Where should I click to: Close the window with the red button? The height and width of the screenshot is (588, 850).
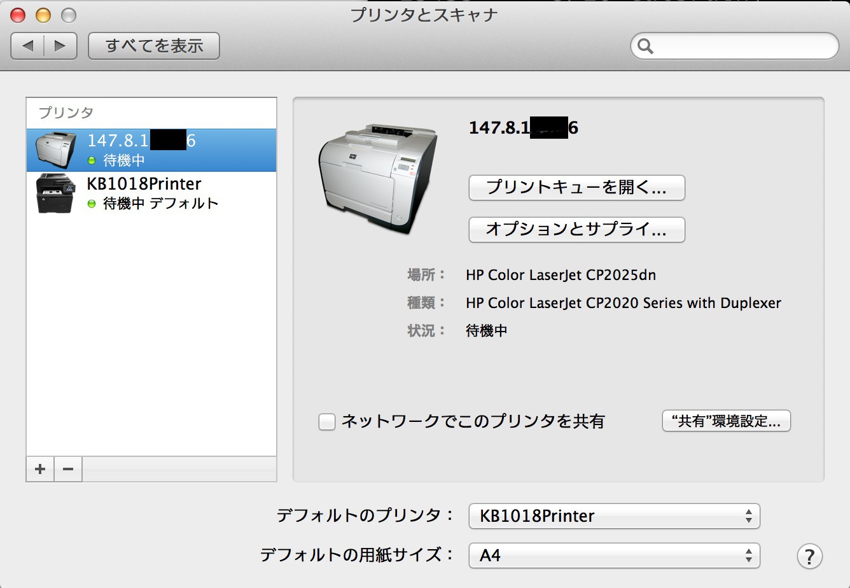18,15
